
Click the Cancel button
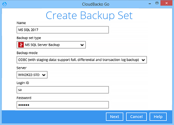[x=136, y=117]
